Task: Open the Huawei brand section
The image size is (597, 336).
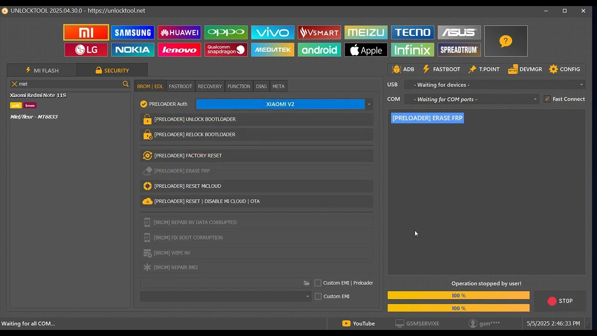Action: [x=180, y=32]
